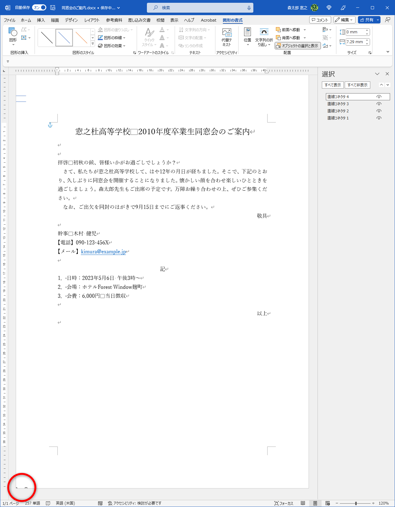Click the 代替テキスト alt text icon
Screen dimensions: 395x507
[x=227, y=37]
